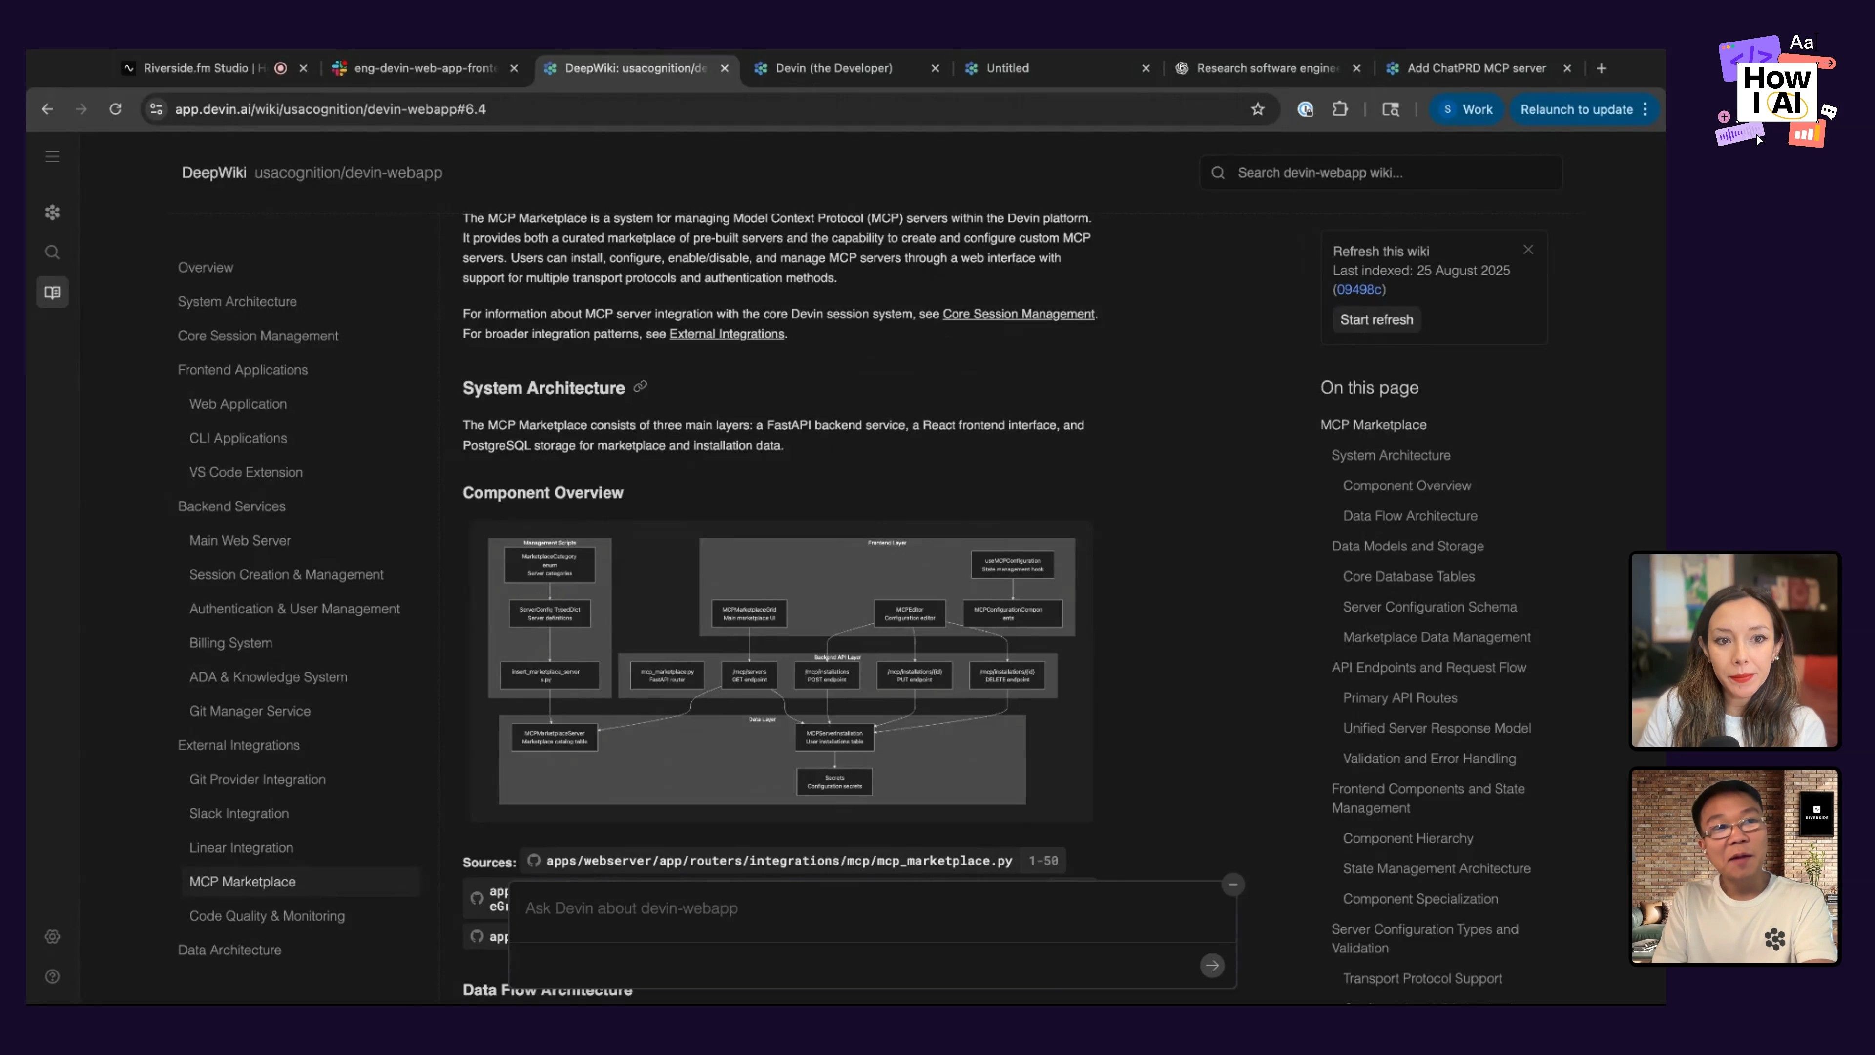Image resolution: width=1875 pixels, height=1055 pixels.
Task: Click the component overview architecture diagram
Action: 780,671
